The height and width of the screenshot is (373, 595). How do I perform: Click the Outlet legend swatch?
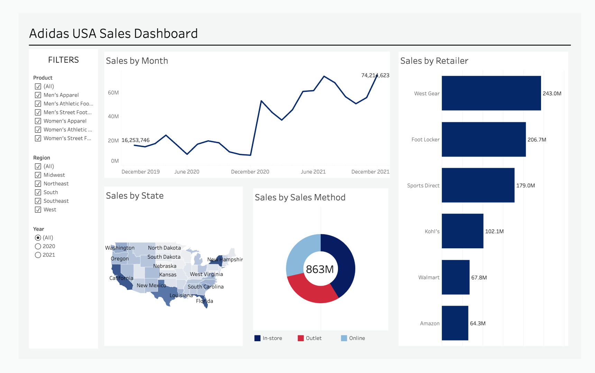tap(300, 338)
